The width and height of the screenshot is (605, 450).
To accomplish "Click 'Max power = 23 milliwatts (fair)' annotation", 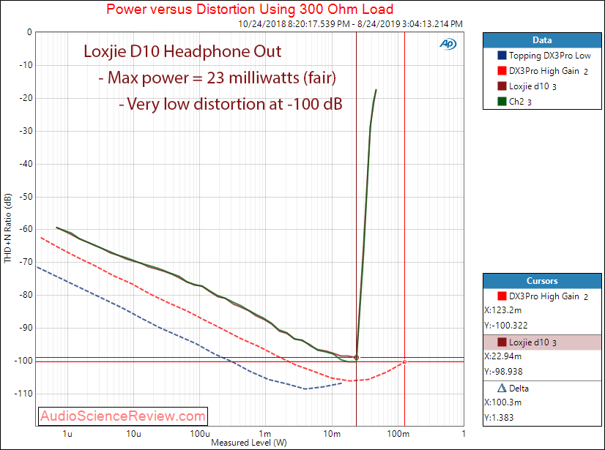I will tap(218, 78).
